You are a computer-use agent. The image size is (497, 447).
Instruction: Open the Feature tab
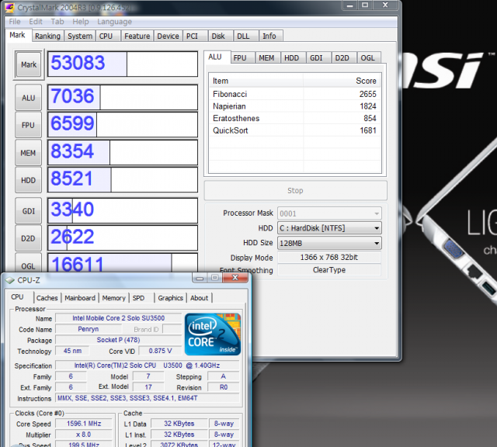[x=137, y=36]
